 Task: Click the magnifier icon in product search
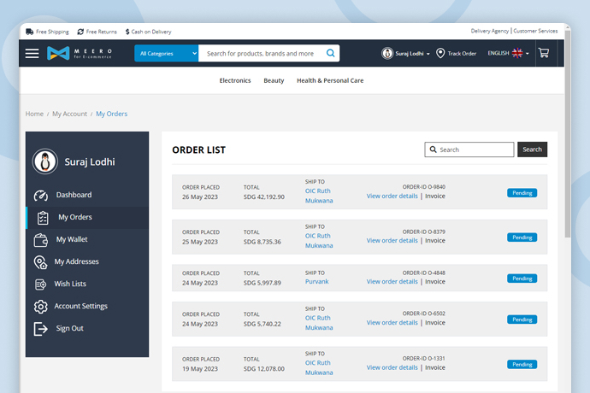pyautogui.click(x=330, y=53)
